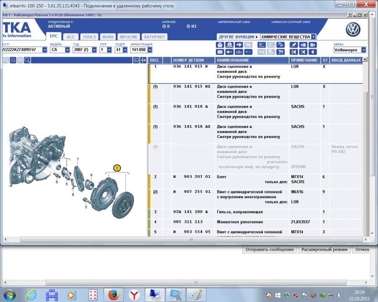Switch to the INFOLINE tab
The height and width of the screenshot is (302, 378).
click(x=129, y=37)
